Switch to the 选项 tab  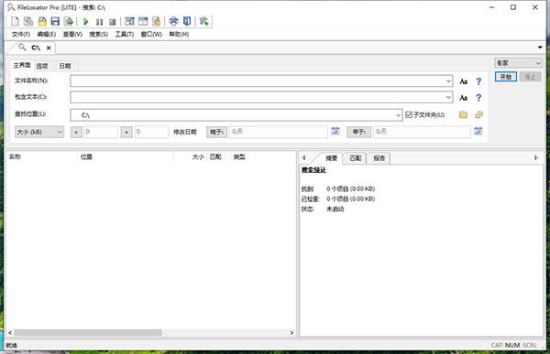(x=42, y=66)
